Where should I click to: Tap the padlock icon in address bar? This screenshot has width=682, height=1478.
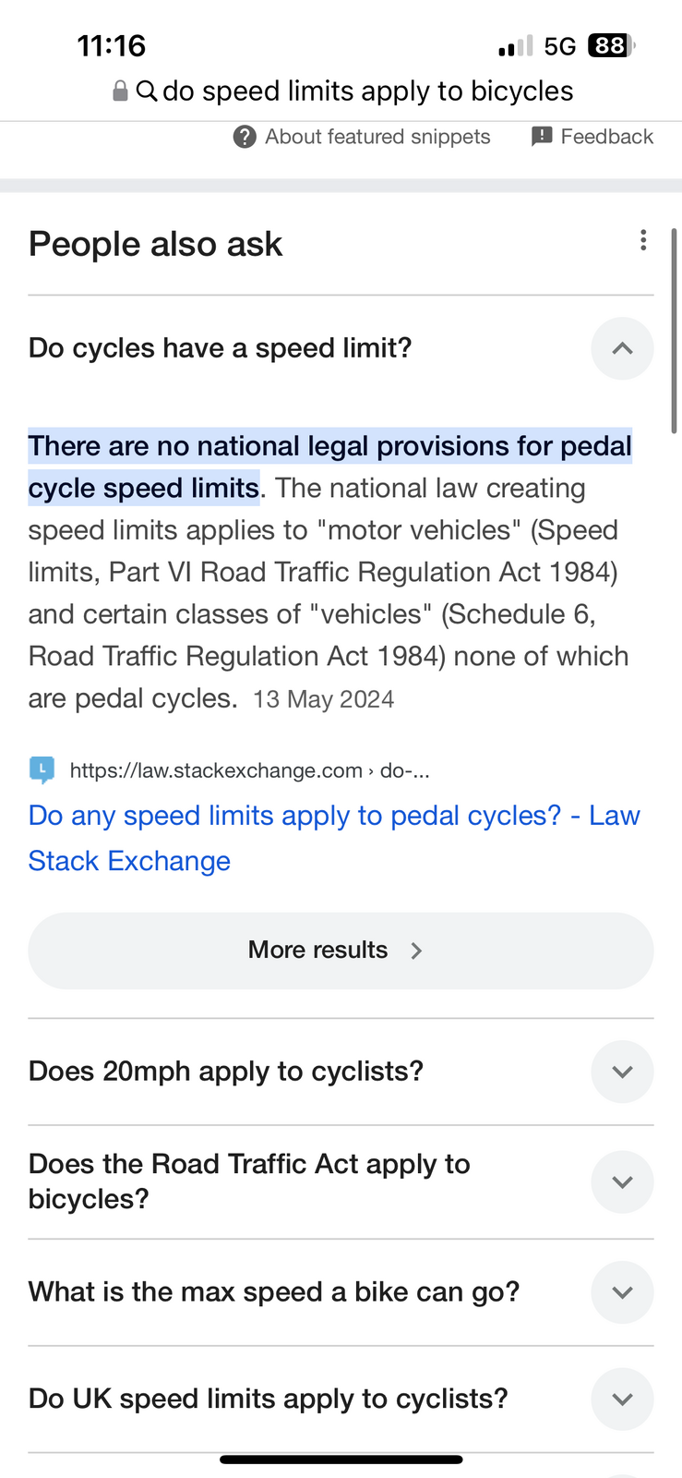point(120,91)
